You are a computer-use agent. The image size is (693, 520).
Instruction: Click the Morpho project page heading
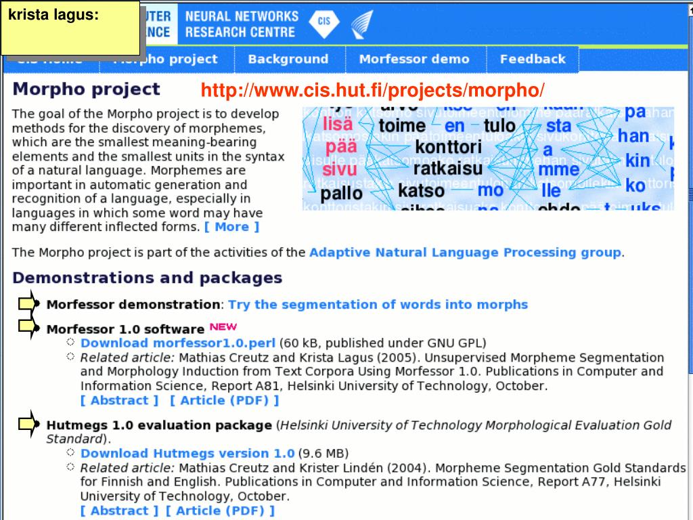click(86, 89)
